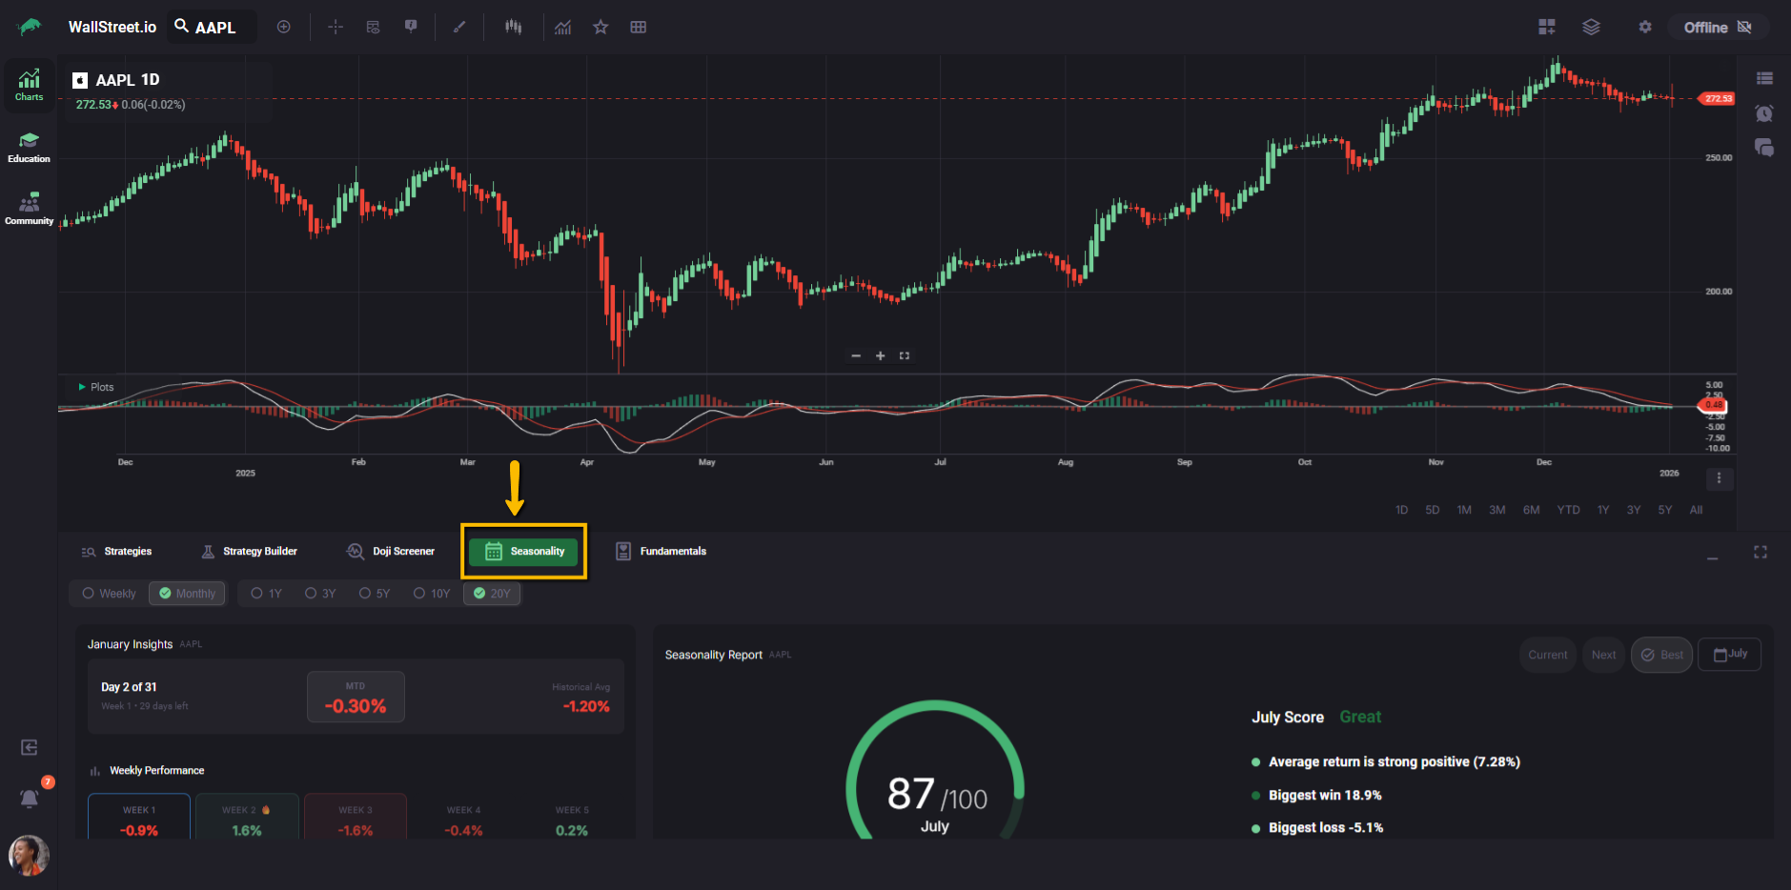Open the three-dot chart options menu

pos(1719,478)
